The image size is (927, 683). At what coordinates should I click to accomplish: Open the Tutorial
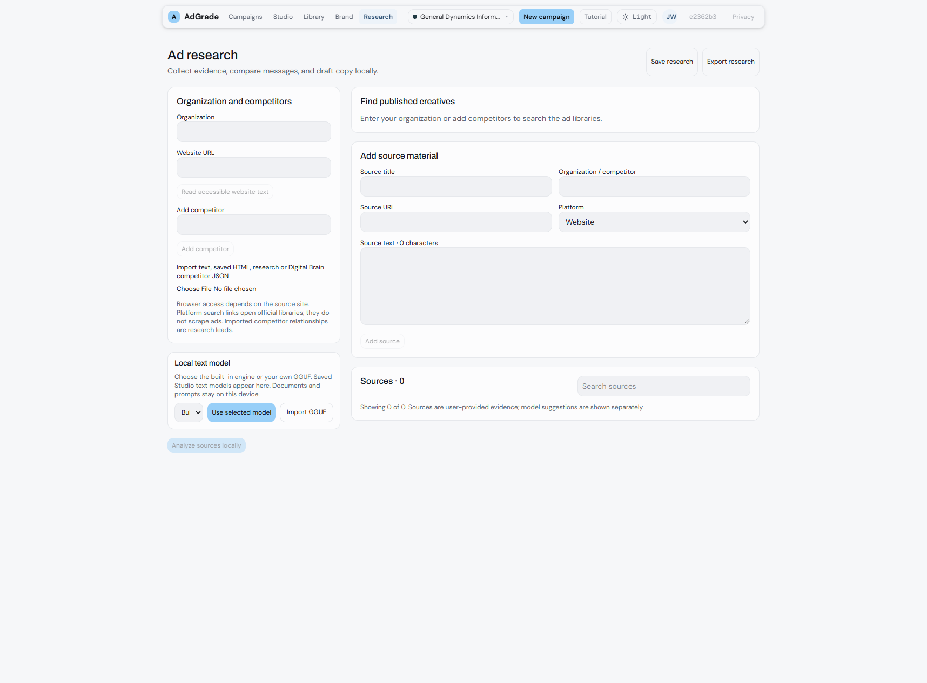coord(595,17)
